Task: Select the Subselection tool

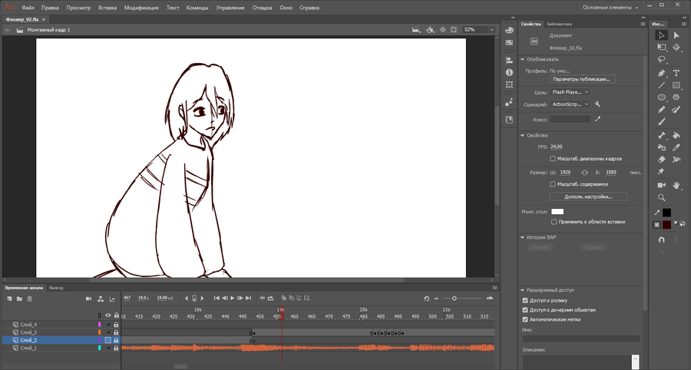Action: click(676, 35)
